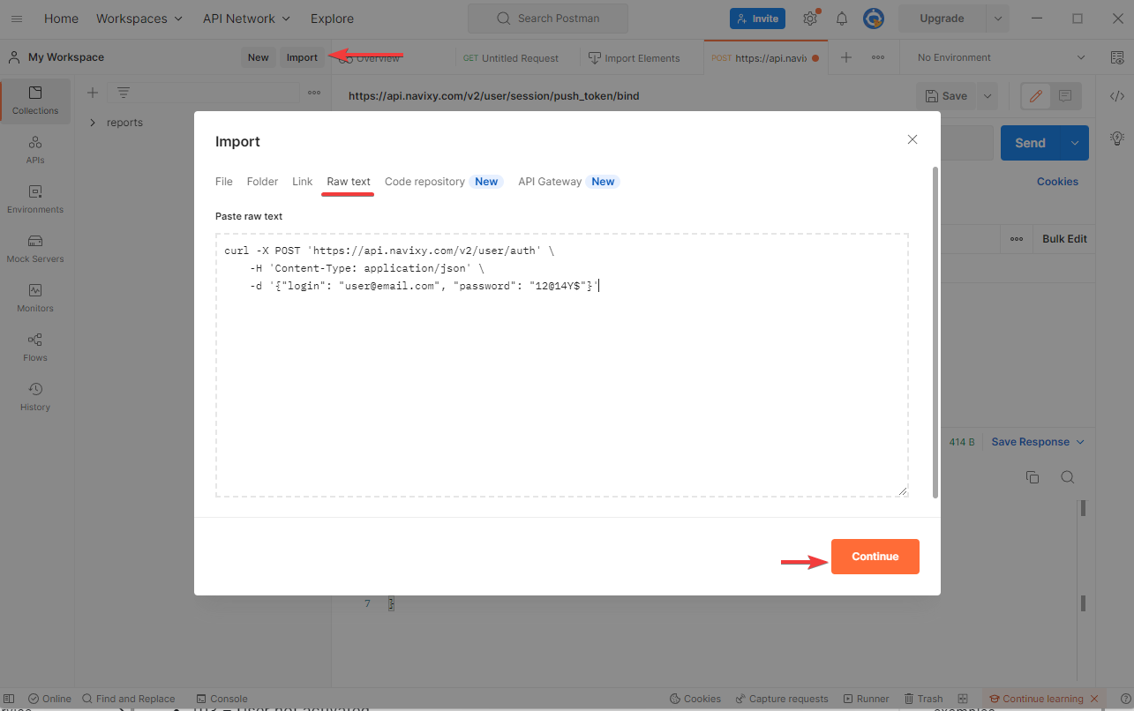
Task: Click into the Paste raw text area
Action: coord(562,365)
